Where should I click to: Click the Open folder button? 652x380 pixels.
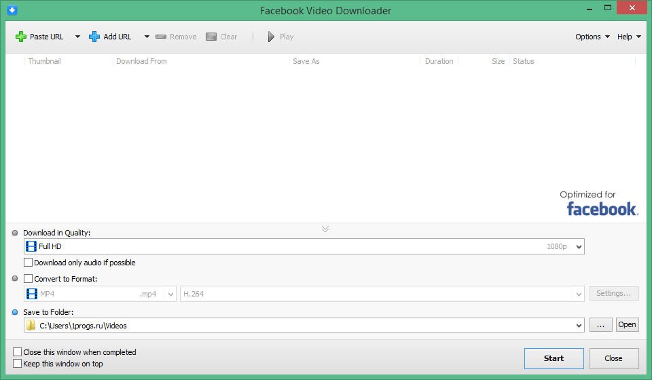coord(627,325)
